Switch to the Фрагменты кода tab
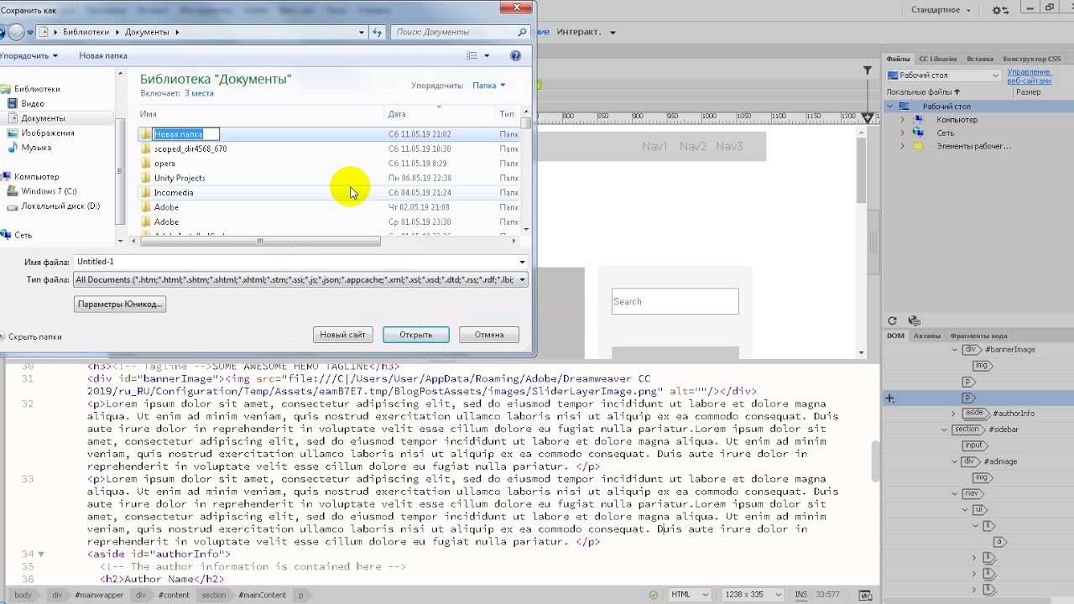Screen dimensions: 1074x604 978,336
